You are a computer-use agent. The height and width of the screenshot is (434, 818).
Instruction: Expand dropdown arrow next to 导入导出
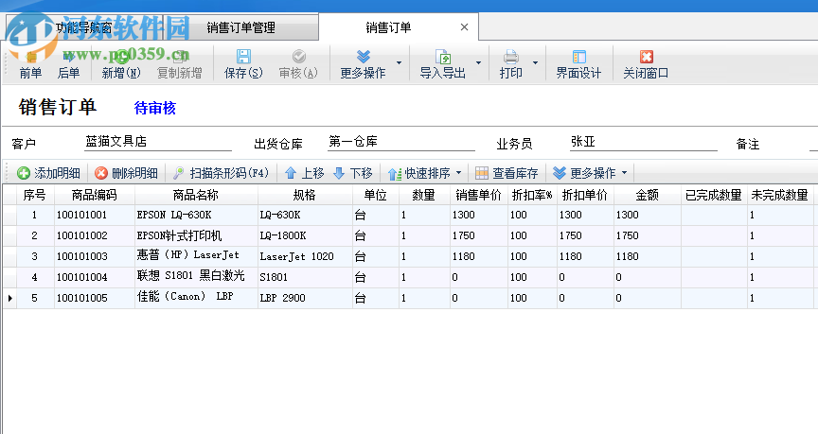tap(478, 63)
